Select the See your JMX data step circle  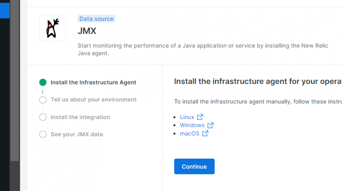pos(43,134)
